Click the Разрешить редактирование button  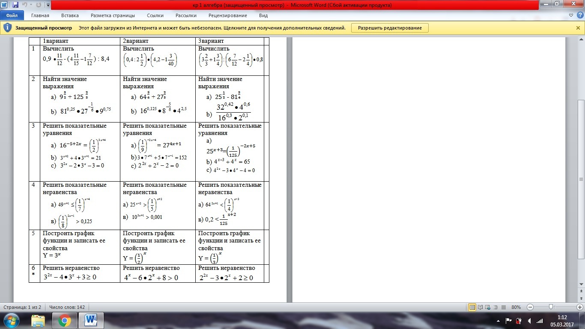pyautogui.click(x=390, y=28)
